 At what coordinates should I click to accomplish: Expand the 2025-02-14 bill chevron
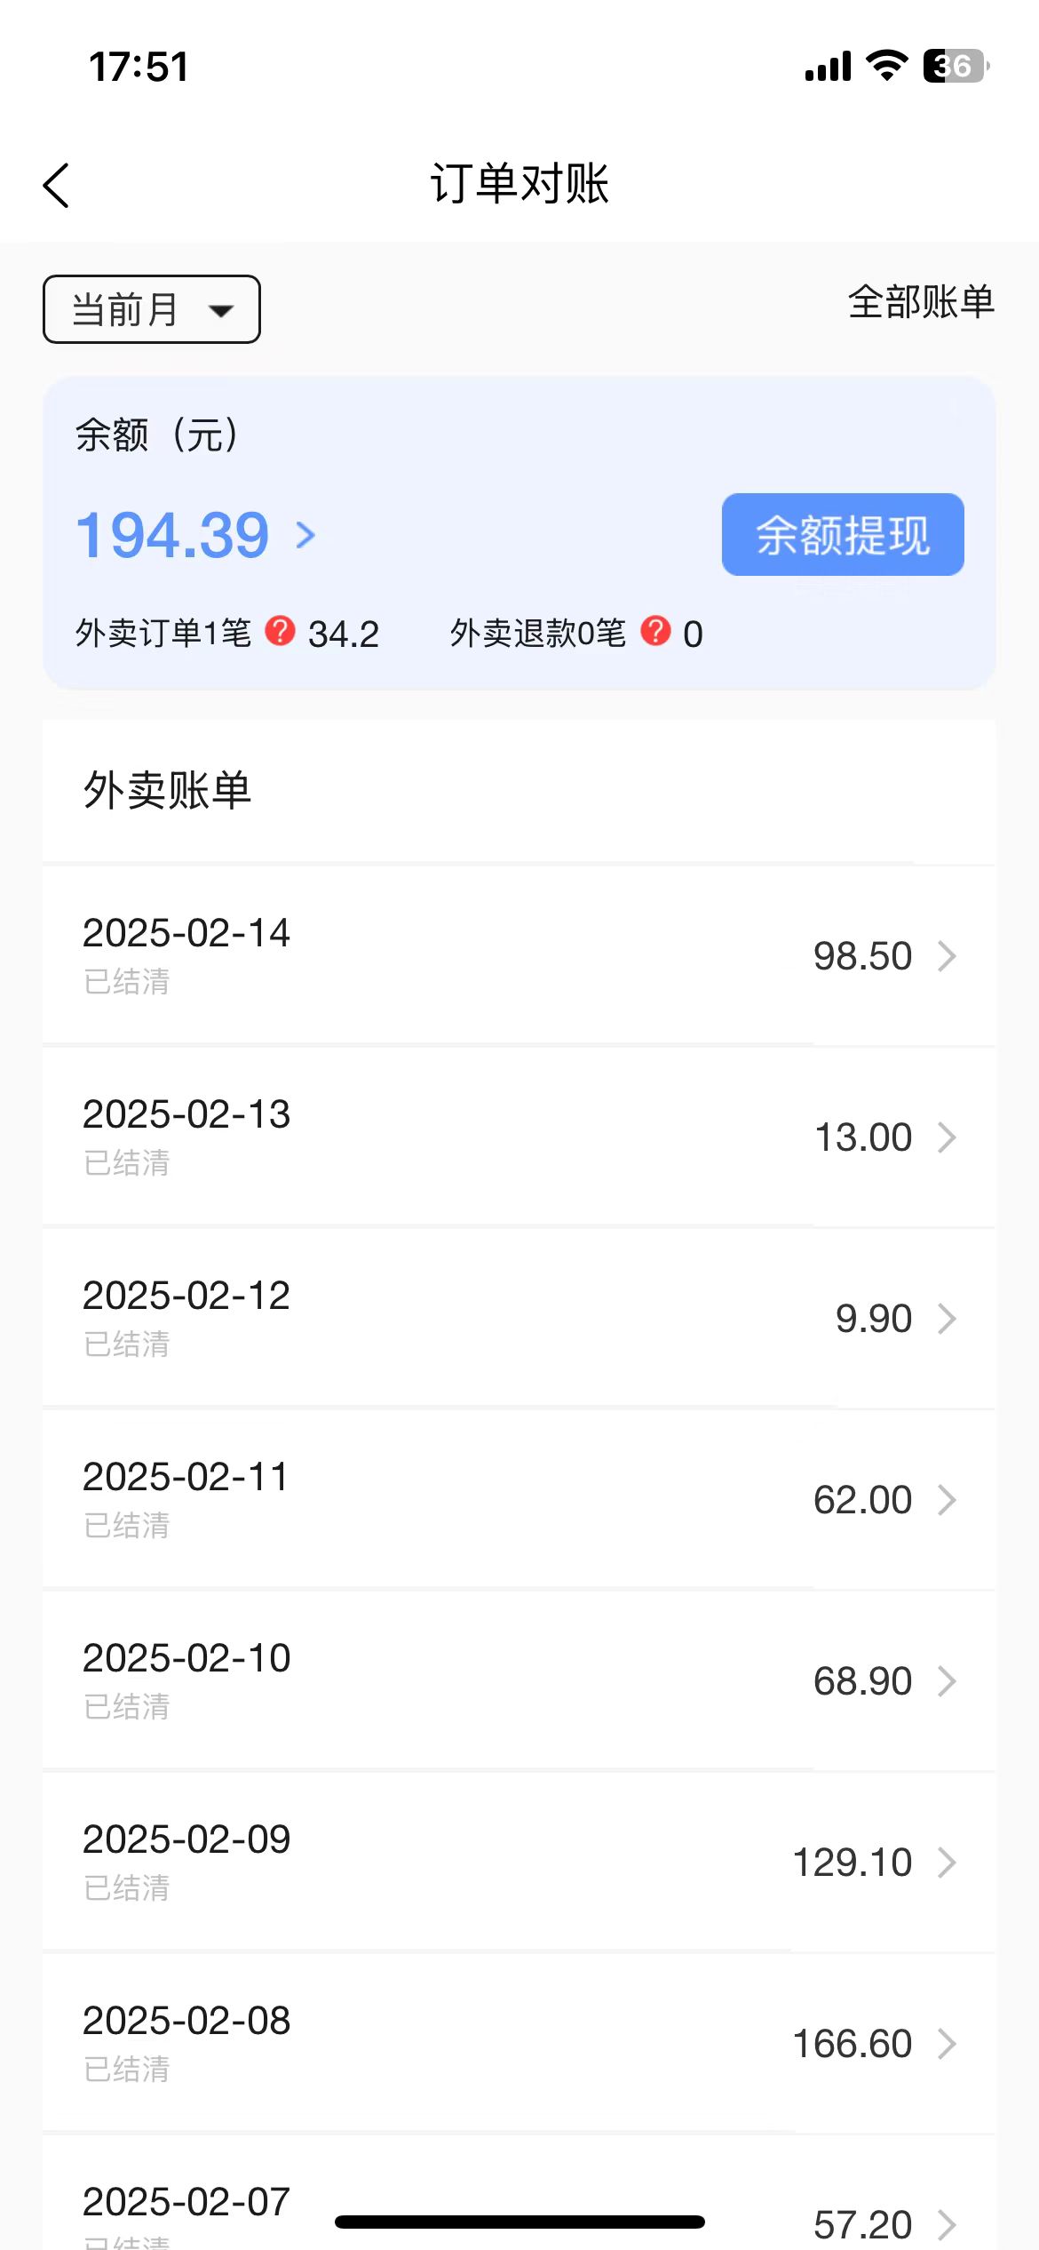[948, 956]
